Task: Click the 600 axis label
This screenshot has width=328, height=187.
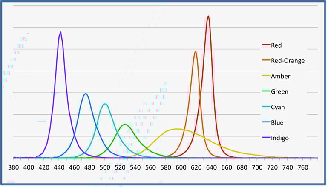Action: 181,167
